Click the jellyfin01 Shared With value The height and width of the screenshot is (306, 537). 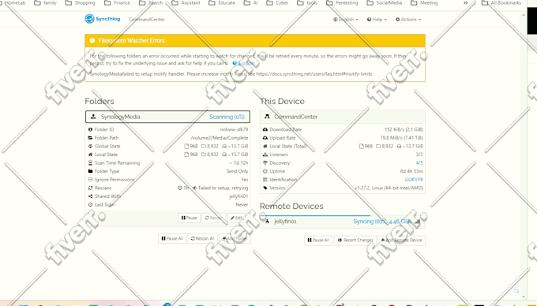238,196
